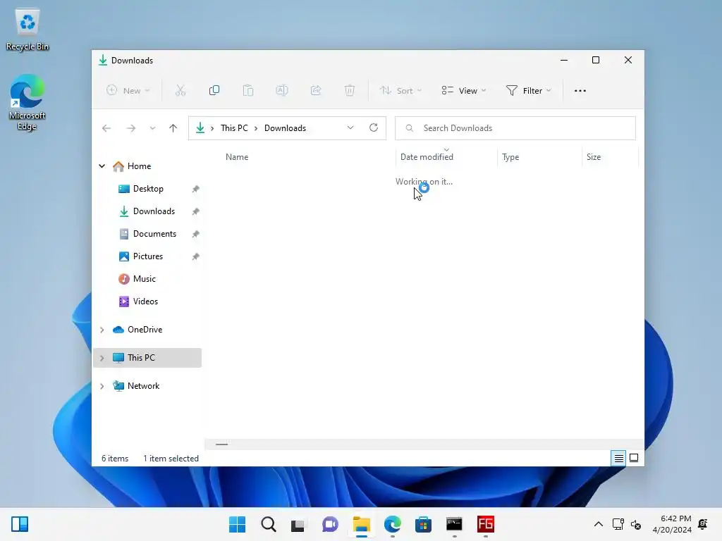Open Microsoft Store from taskbar
The height and width of the screenshot is (541, 722).
[423, 524]
